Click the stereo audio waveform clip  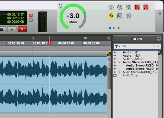[53, 84]
